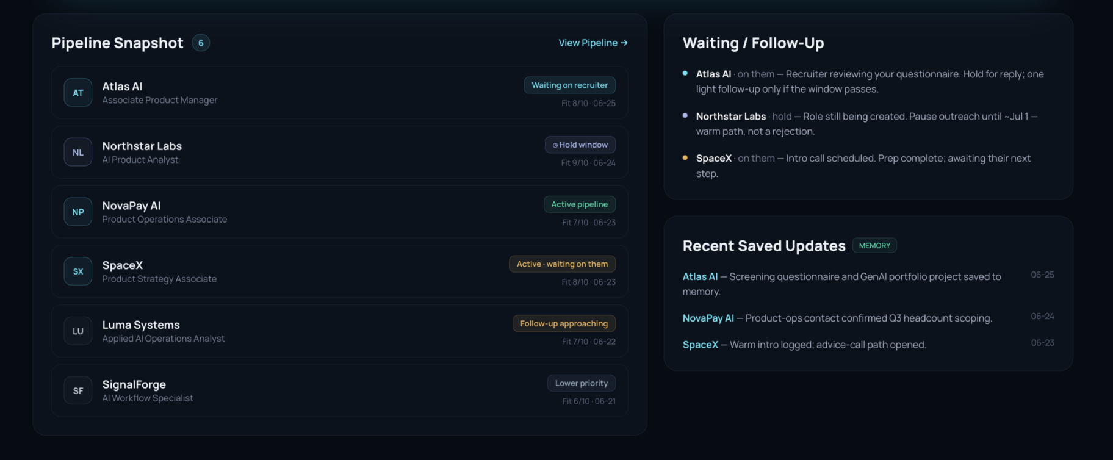Click the NP avatar for NovaPay AI
The width and height of the screenshot is (1113, 460).
click(78, 212)
